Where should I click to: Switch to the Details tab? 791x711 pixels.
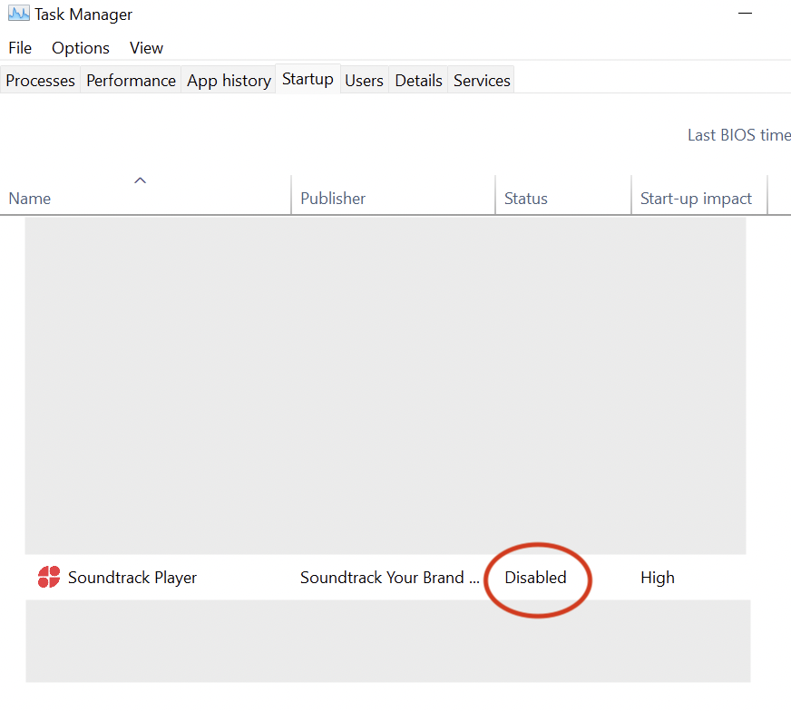coord(419,80)
